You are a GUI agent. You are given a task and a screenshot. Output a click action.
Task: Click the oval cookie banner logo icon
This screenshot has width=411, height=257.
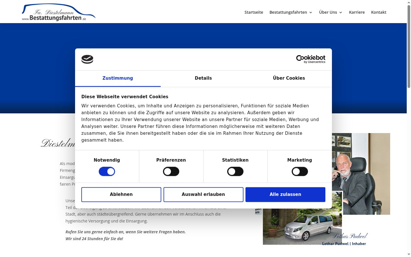point(87,59)
